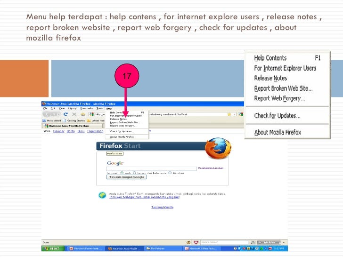
Task: Open the File menu
Action: tap(45, 108)
